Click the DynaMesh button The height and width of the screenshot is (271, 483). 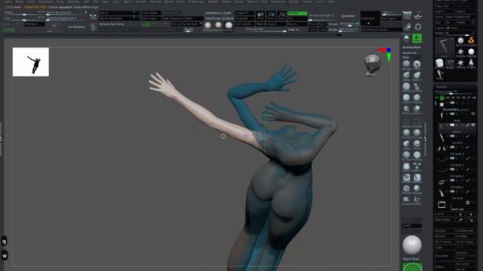pos(347,16)
